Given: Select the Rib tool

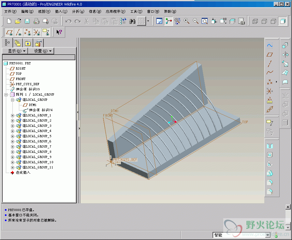Looking at the screenshot, I should (x=270, y=164).
